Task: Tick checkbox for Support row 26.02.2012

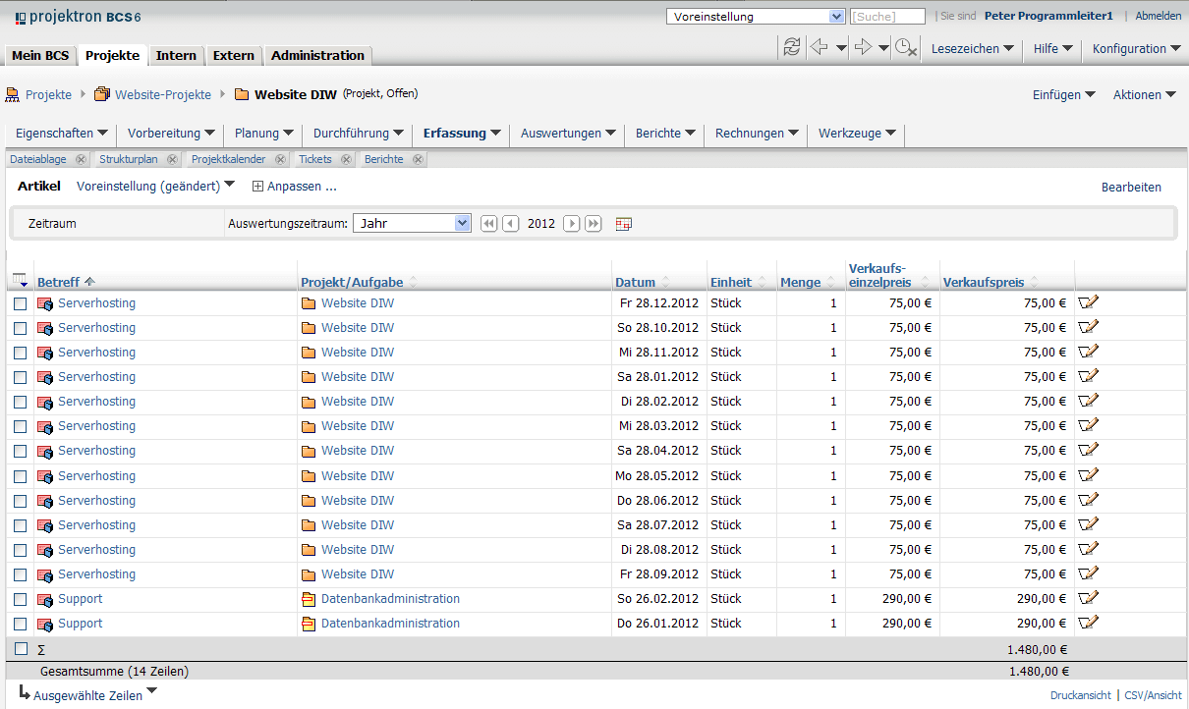Action: pos(21,599)
